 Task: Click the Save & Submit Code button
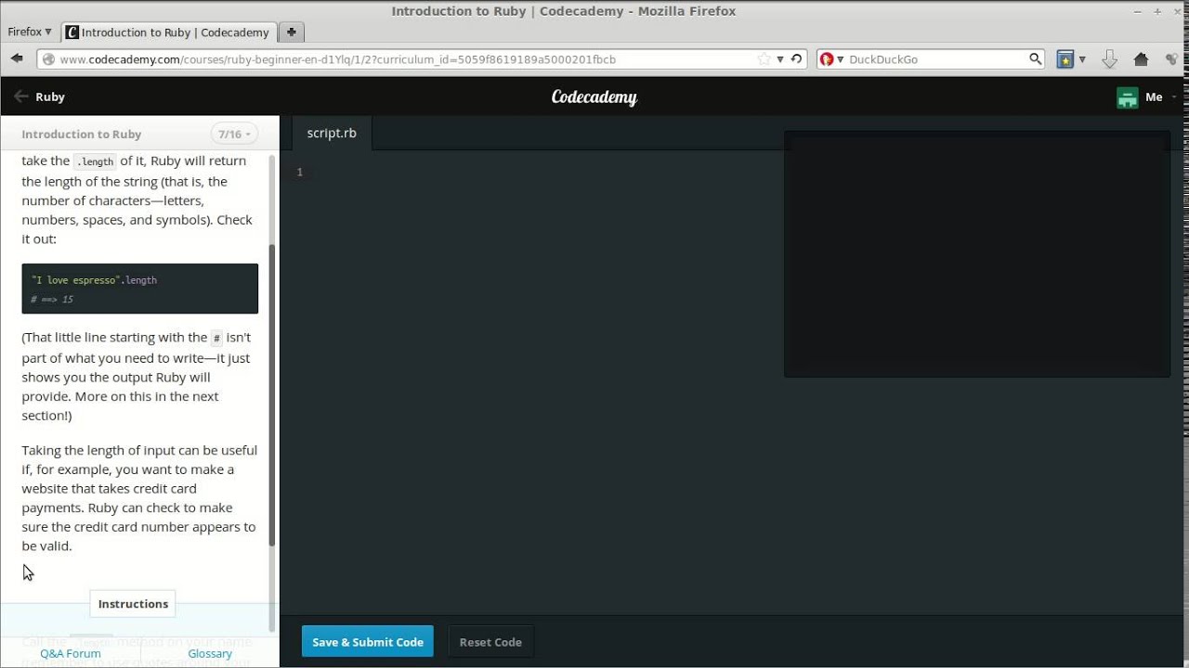(368, 642)
